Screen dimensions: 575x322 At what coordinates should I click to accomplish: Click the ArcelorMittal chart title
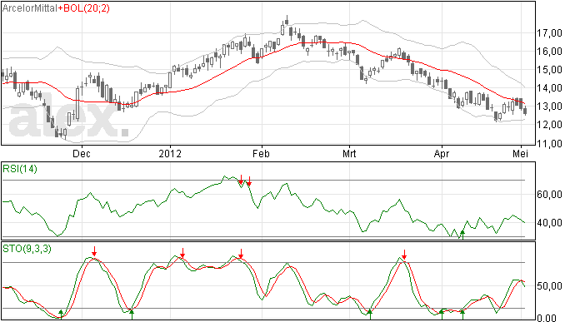tap(30, 8)
